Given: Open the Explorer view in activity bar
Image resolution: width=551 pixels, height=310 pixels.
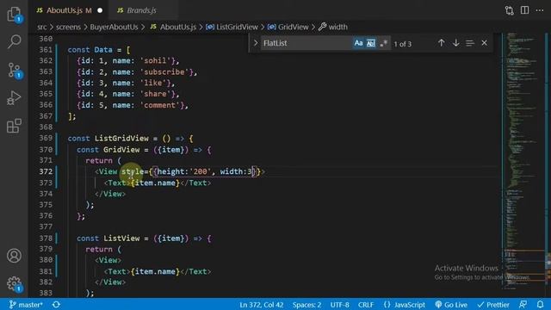Looking at the screenshot, I should 14,14.
